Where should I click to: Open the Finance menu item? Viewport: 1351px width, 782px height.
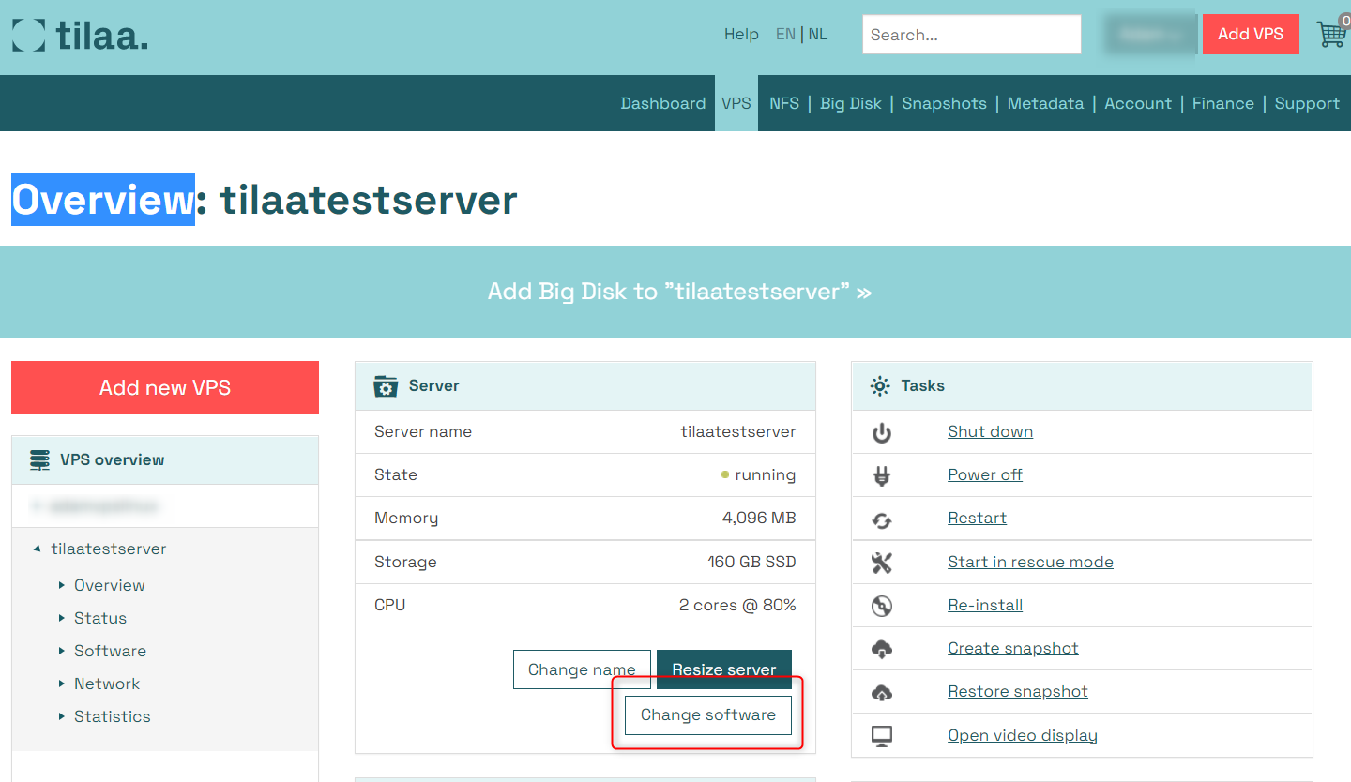coord(1223,103)
